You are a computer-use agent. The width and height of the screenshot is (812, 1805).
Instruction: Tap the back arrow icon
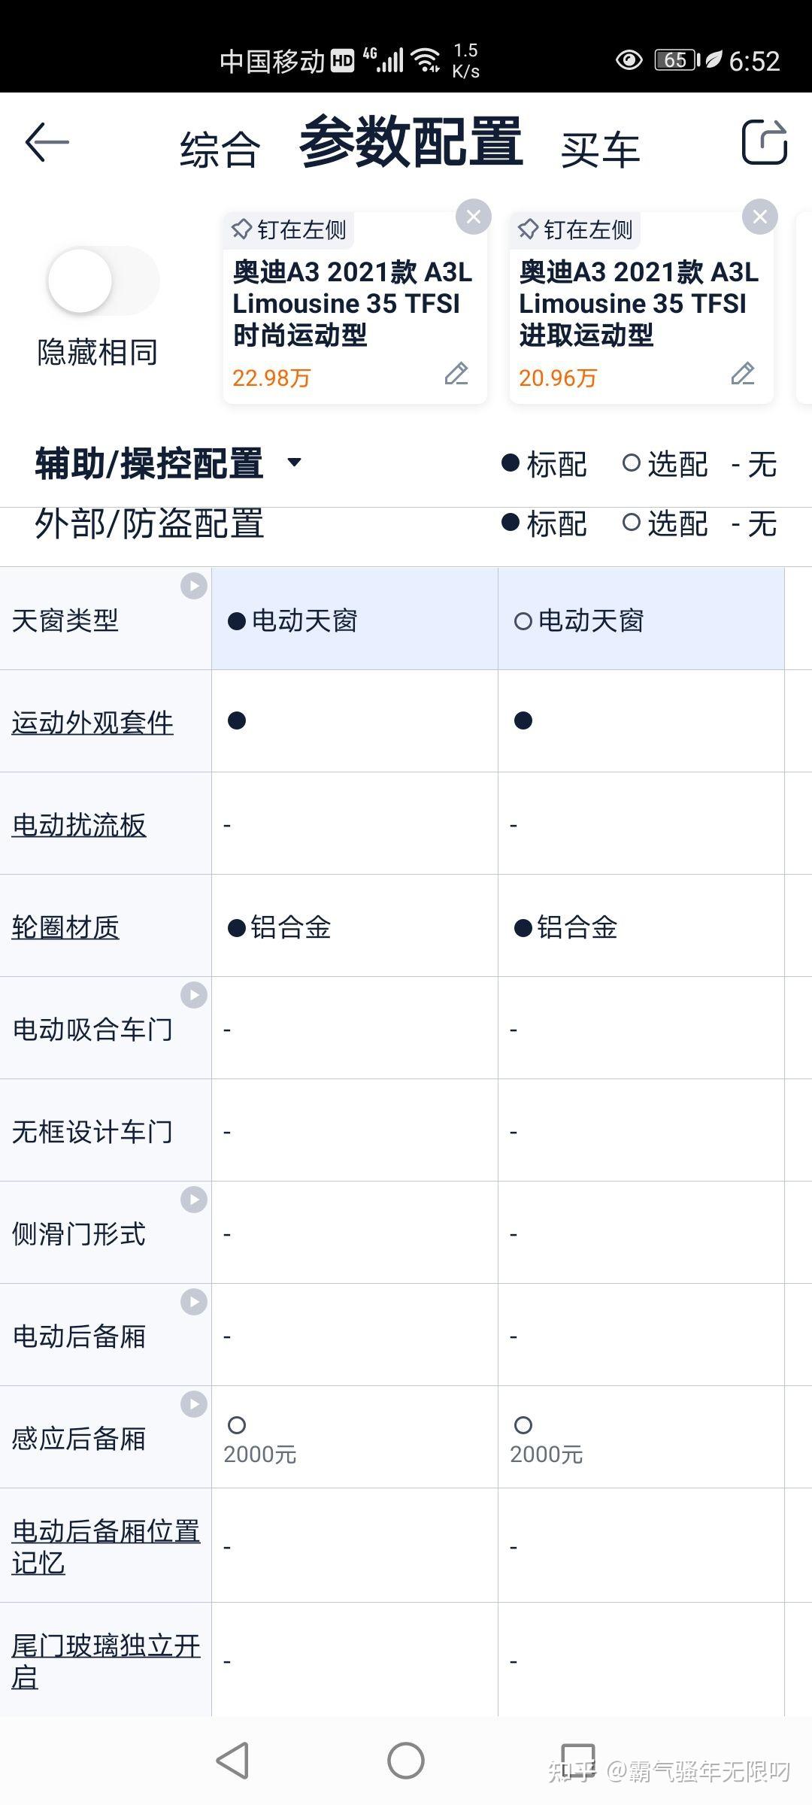click(47, 142)
